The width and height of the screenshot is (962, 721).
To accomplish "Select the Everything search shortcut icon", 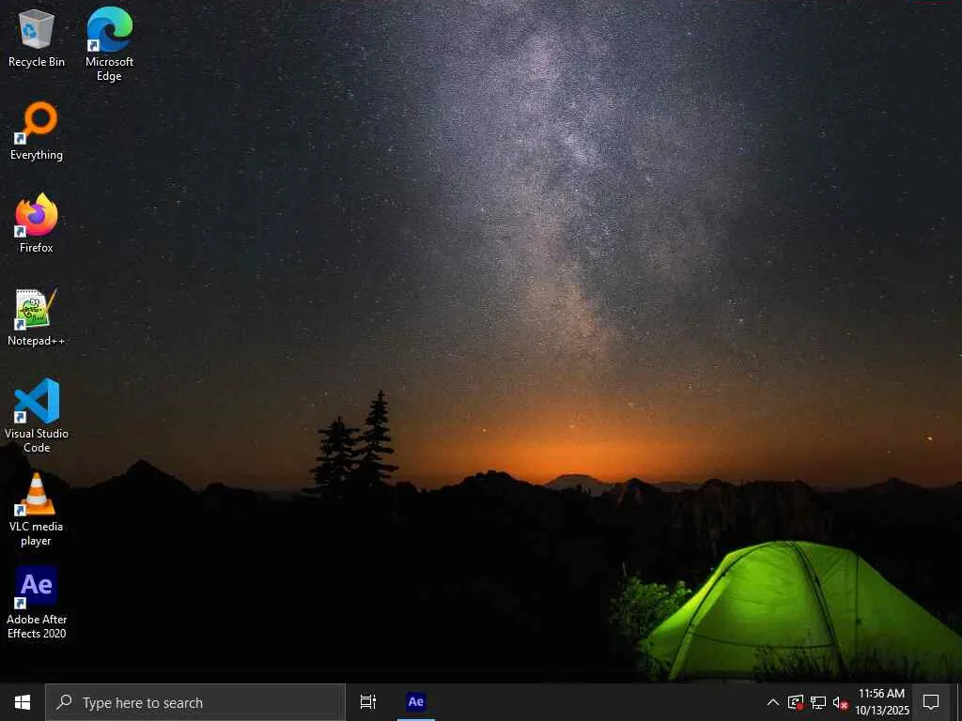I will pos(37,130).
